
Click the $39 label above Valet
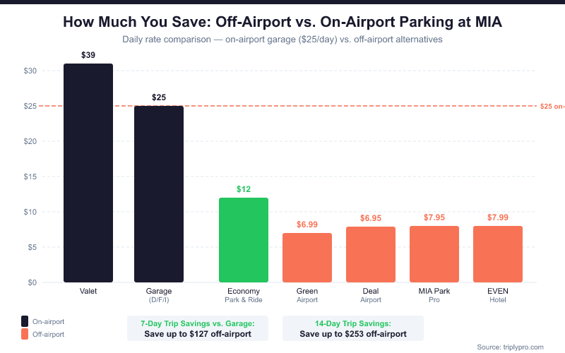click(x=88, y=55)
